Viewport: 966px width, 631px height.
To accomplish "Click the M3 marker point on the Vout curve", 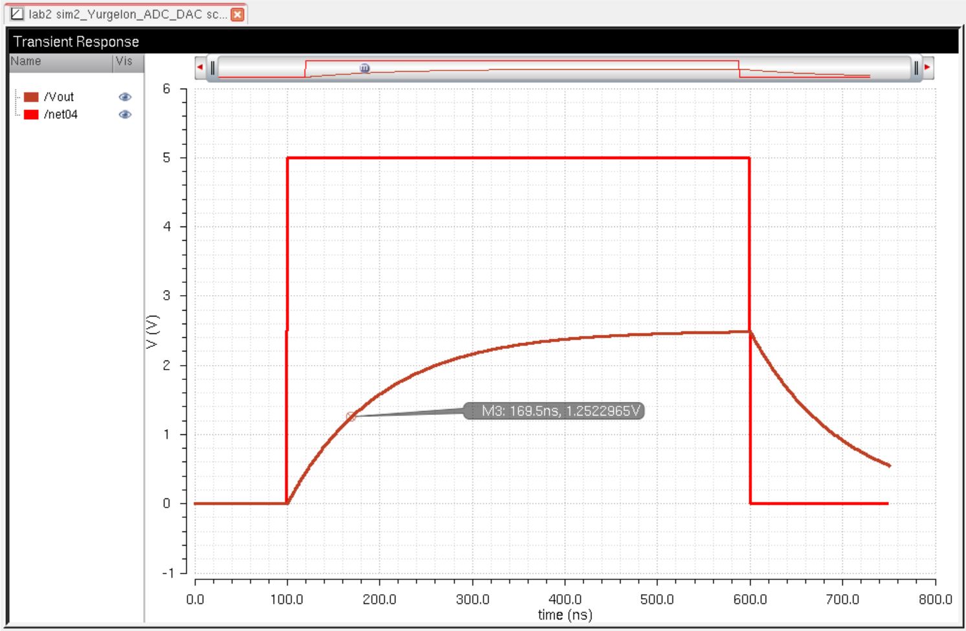I will coord(351,417).
